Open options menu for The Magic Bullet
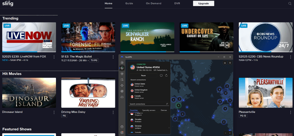294x136 pixels. [x=113, y=57]
